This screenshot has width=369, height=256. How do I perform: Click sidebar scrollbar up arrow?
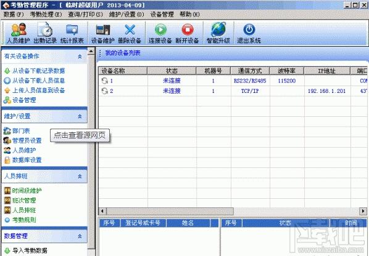[x=91, y=52]
